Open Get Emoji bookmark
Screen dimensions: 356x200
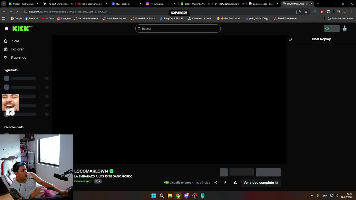(229, 19)
